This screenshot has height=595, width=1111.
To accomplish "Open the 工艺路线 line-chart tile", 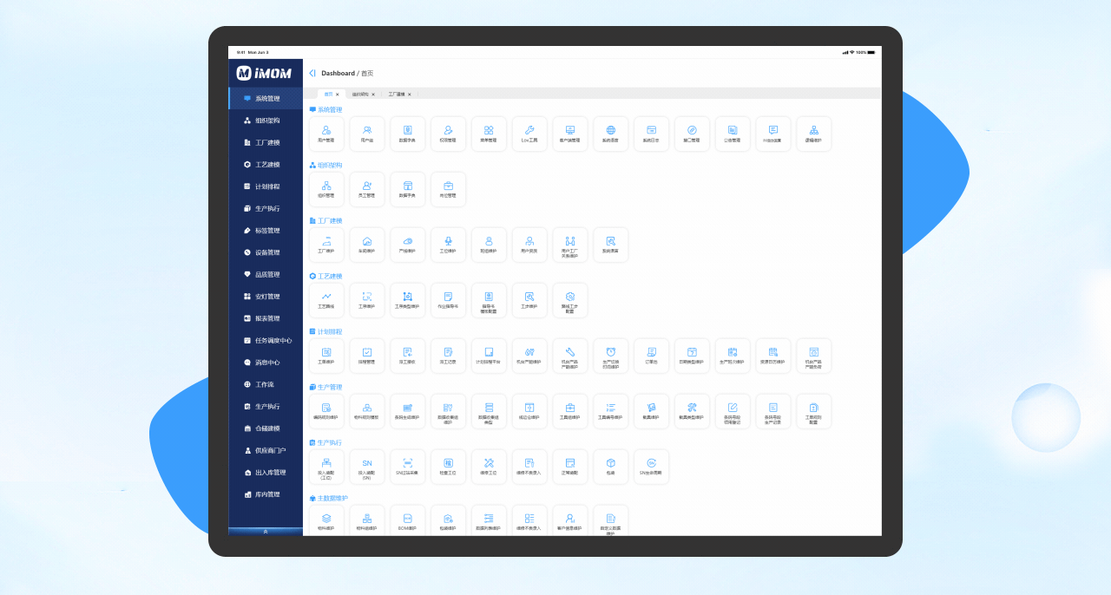I will (x=326, y=300).
